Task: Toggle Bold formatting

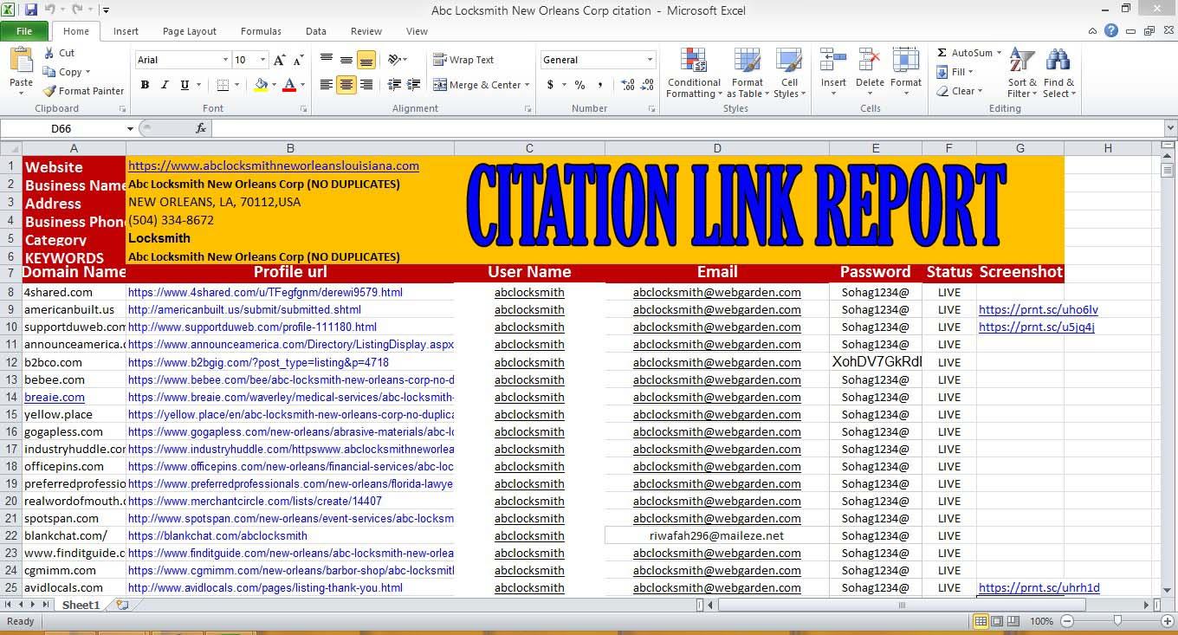Action: pyautogui.click(x=145, y=85)
